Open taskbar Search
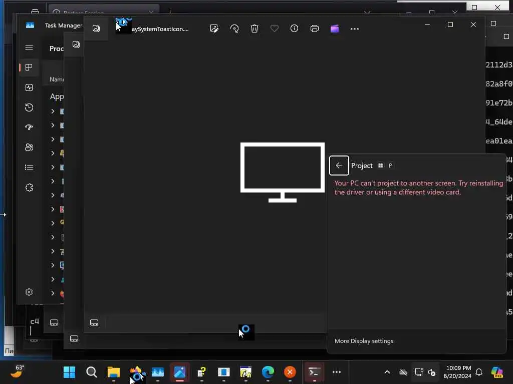 pos(91,372)
